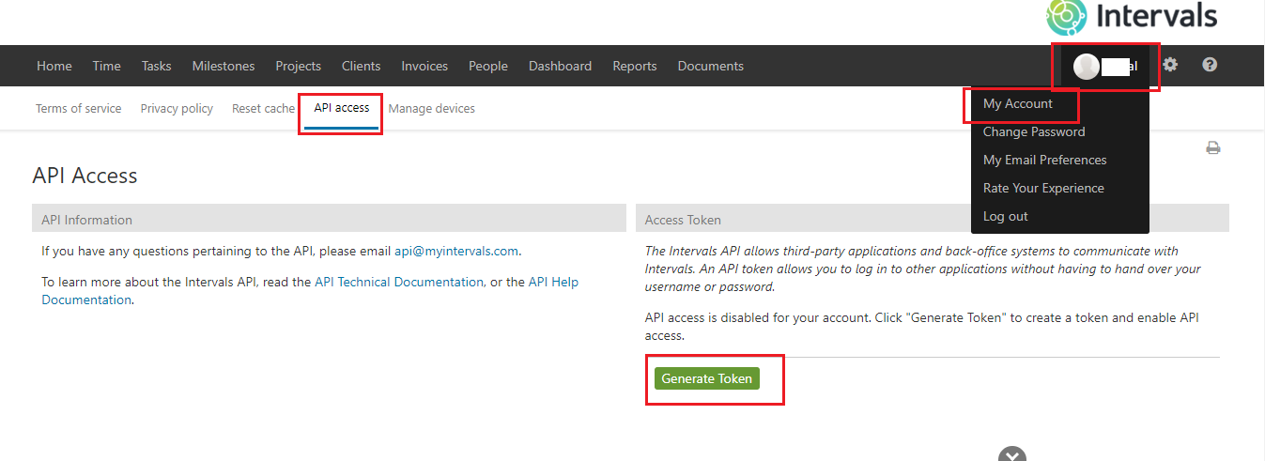Click the Generate Token button
The width and height of the screenshot is (1265, 461).
pos(707,378)
